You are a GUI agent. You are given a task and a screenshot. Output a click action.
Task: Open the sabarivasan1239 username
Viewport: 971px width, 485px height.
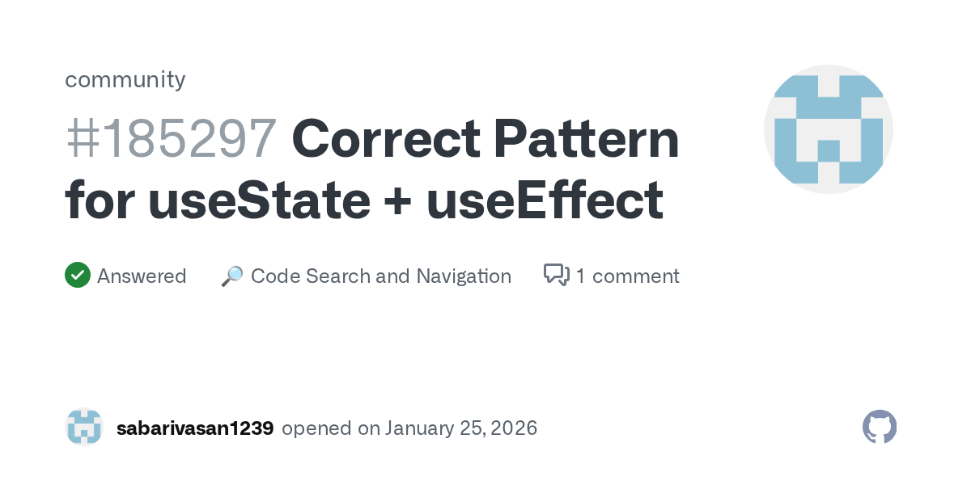click(195, 428)
